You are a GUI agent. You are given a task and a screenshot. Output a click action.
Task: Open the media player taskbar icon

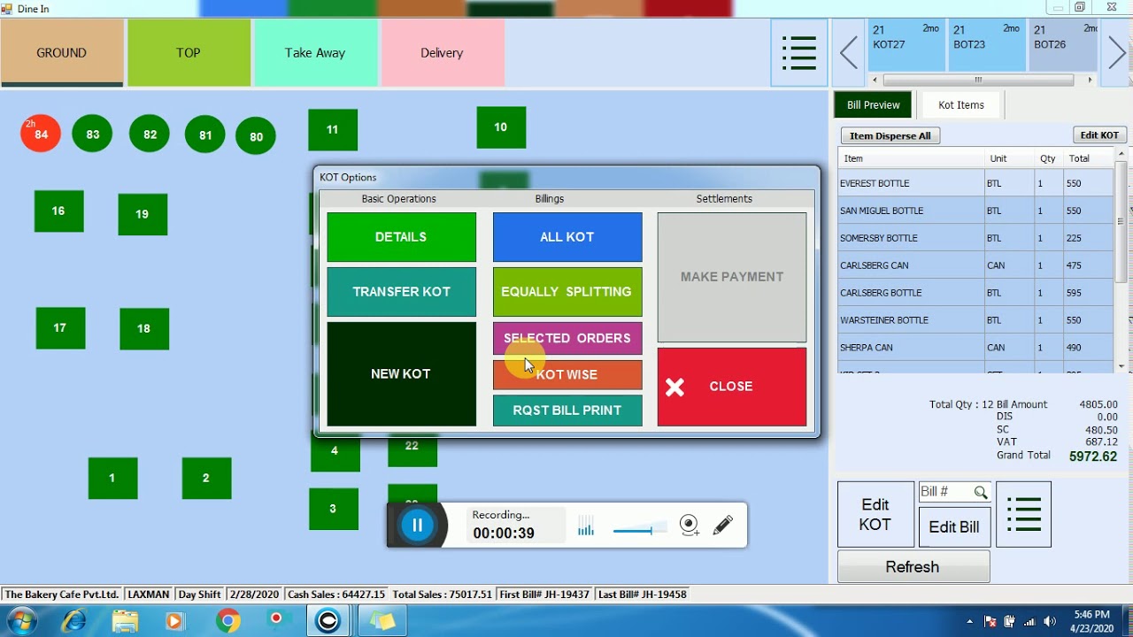[174, 621]
